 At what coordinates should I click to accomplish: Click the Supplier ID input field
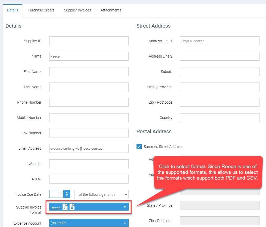(89, 41)
